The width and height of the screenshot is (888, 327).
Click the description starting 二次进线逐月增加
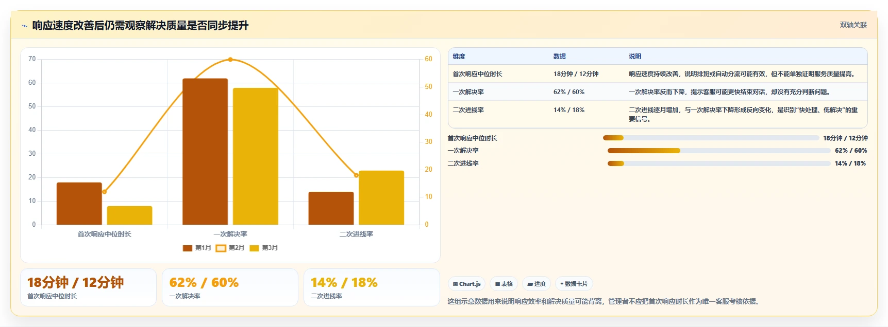click(x=743, y=115)
